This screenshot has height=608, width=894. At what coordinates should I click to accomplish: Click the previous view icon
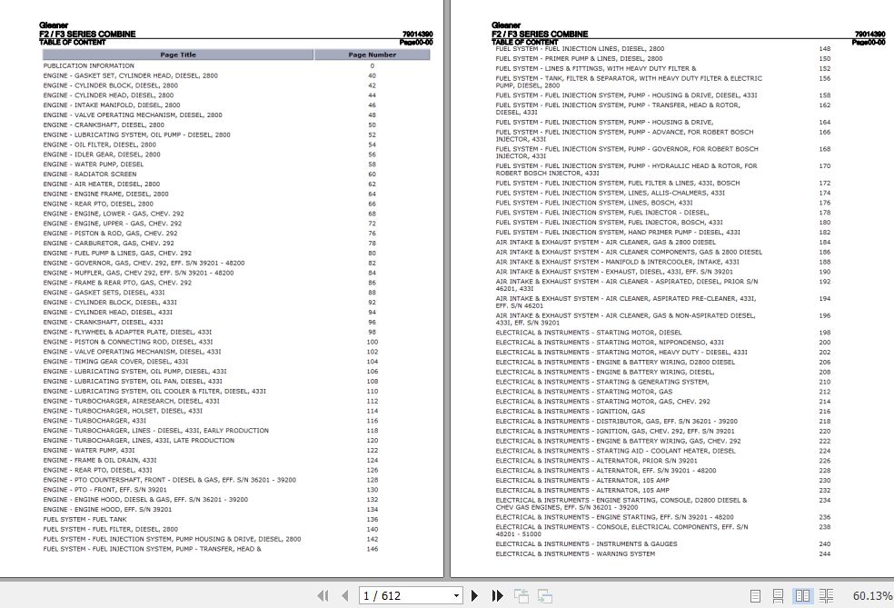(521, 596)
